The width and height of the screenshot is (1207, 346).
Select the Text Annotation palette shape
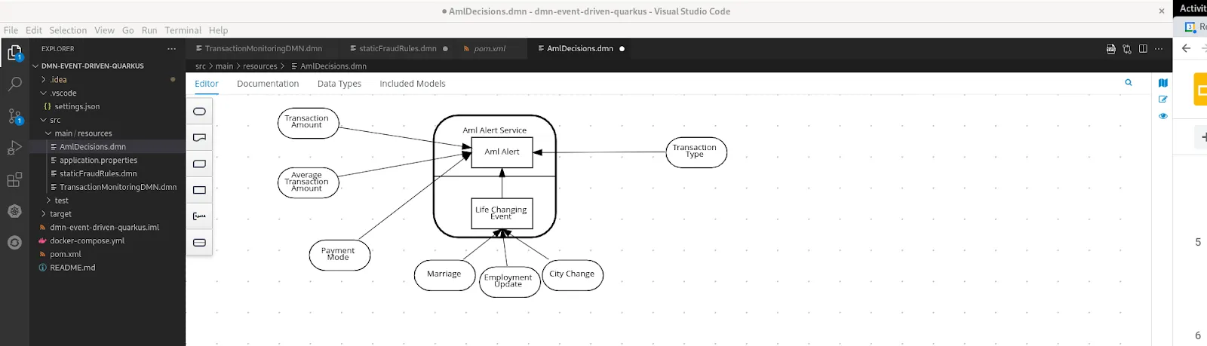[x=199, y=216]
